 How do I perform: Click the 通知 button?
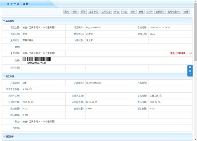click(67, 12)
